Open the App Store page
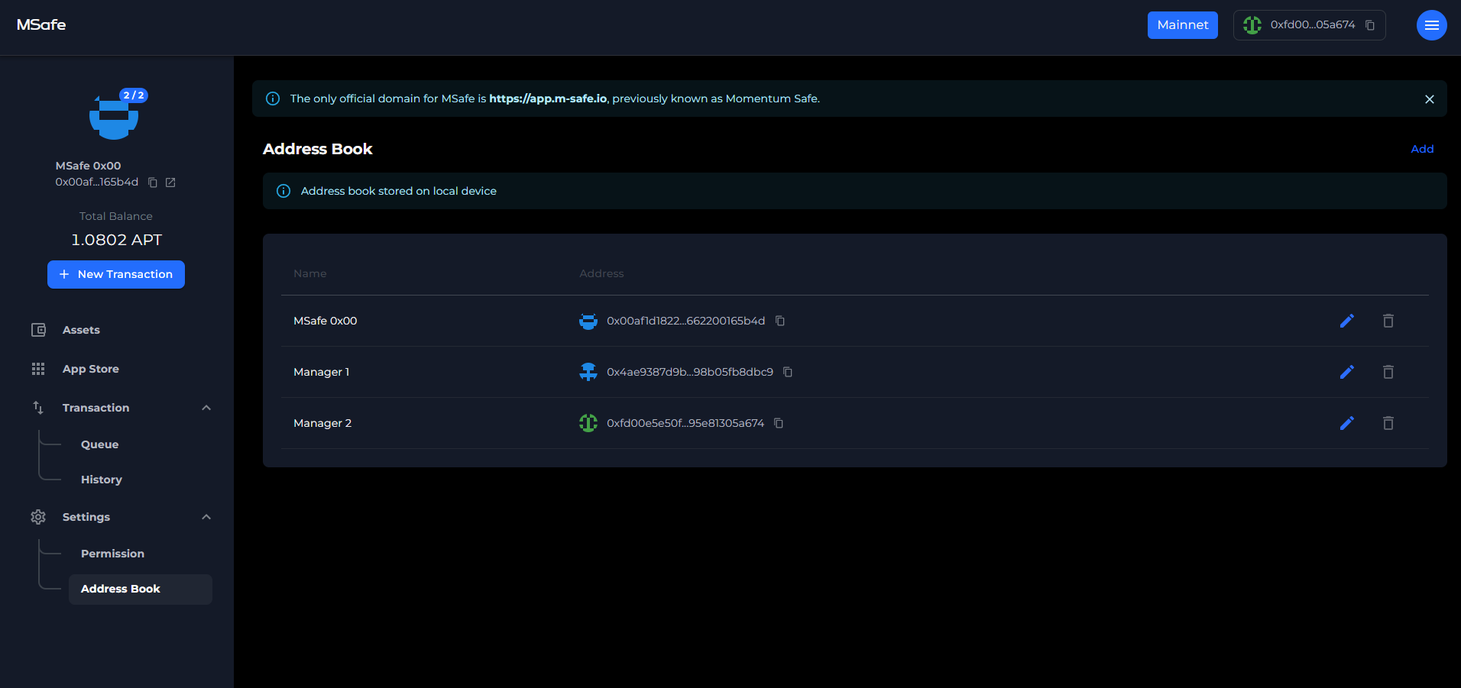This screenshot has height=688, width=1461. (90, 369)
